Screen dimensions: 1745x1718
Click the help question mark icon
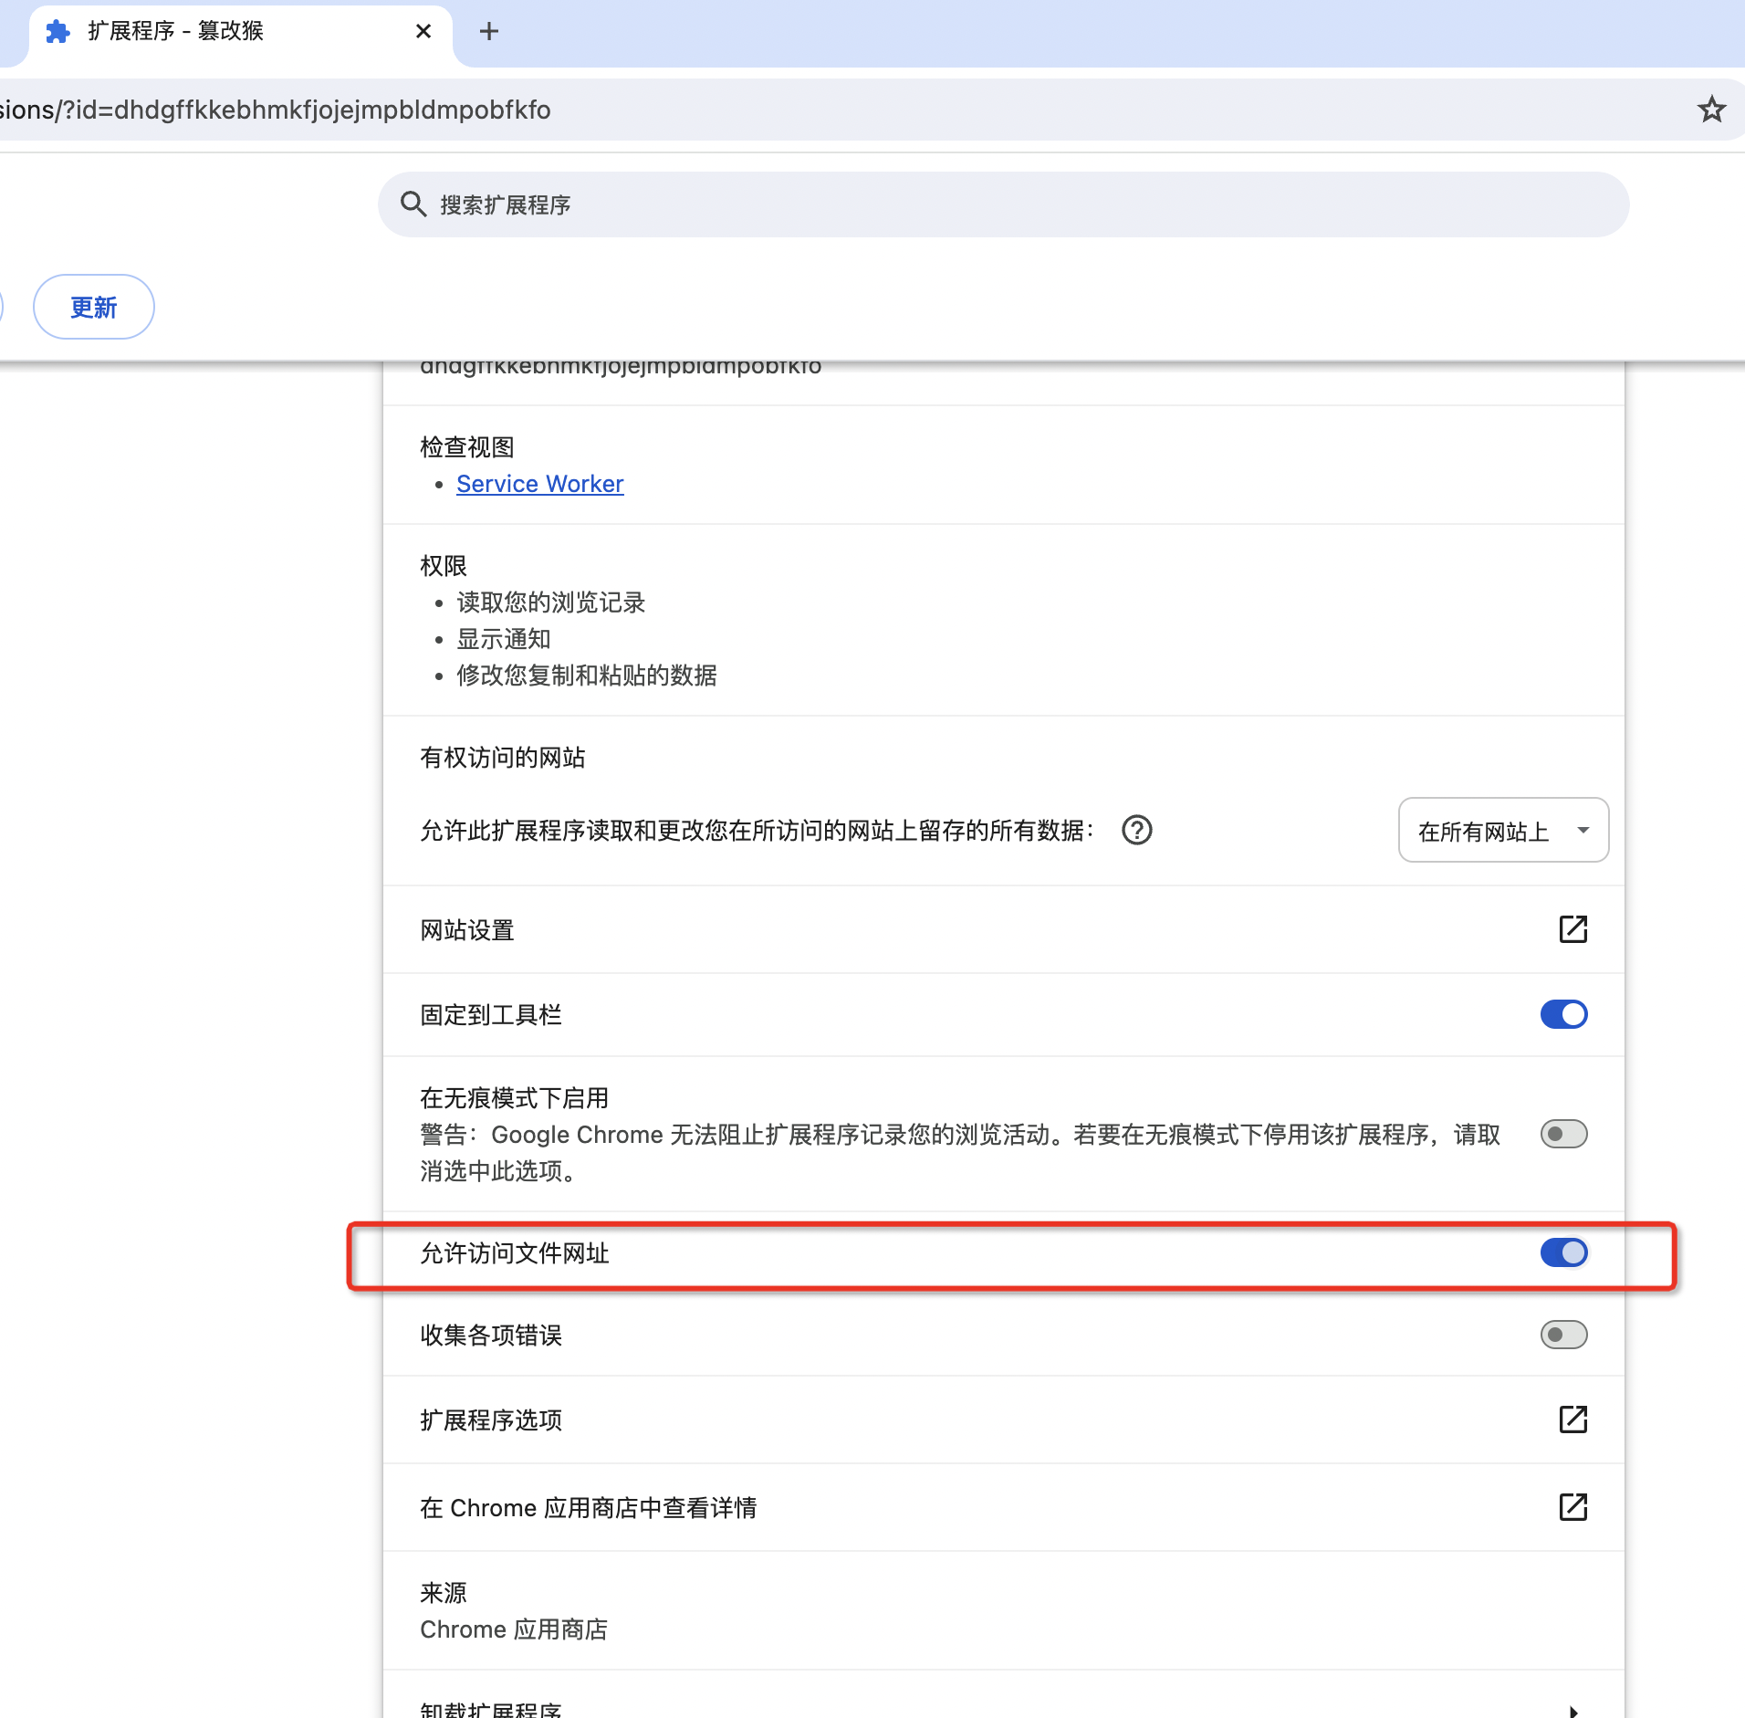(x=1137, y=831)
